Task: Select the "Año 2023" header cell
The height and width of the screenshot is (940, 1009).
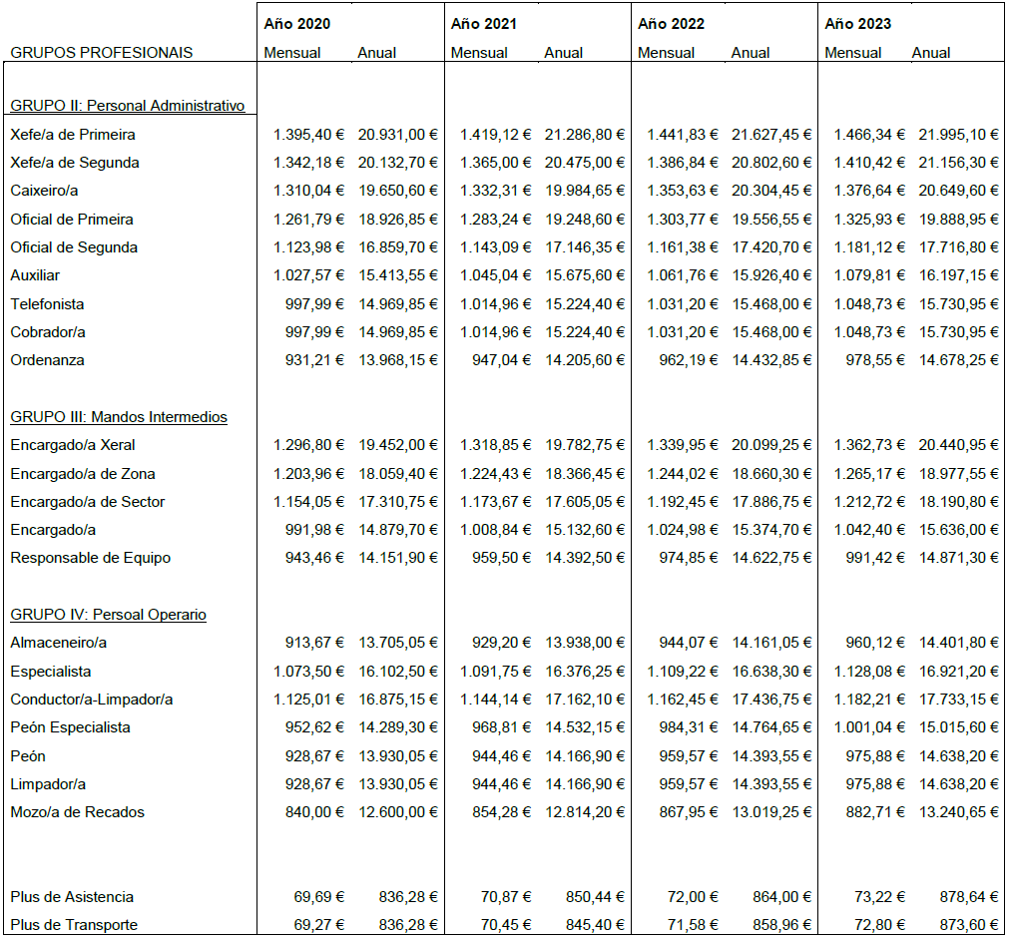Action: pyautogui.click(x=858, y=24)
